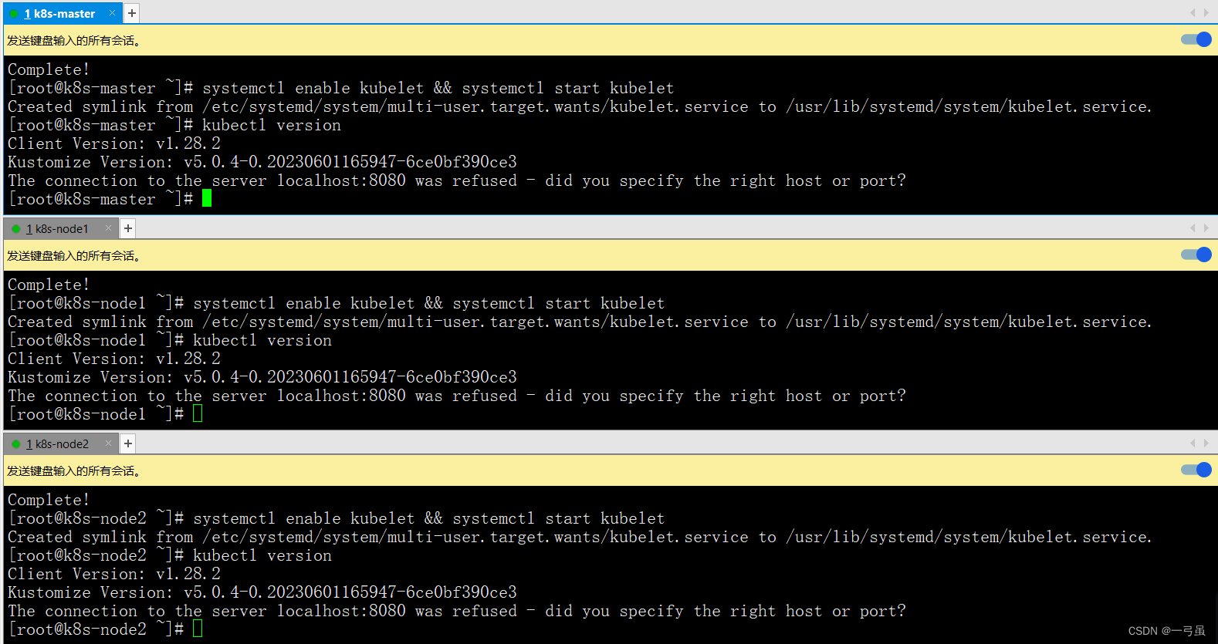This screenshot has width=1218, height=644.
Task: Click the green cursor at k8s-master prompt
Action: (x=207, y=199)
